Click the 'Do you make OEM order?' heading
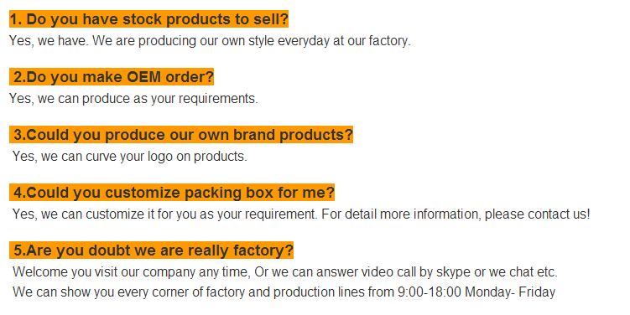This screenshot has width=630, height=315. (112, 76)
